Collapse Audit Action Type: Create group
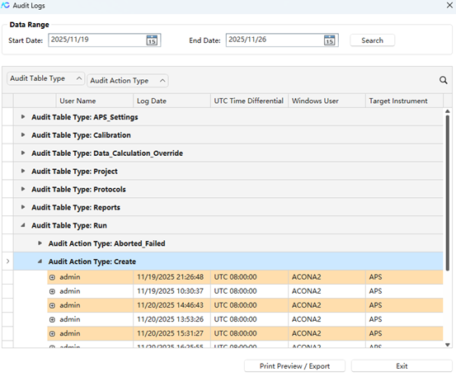Viewport: 456px width, 377px height. pyautogui.click(x=40, y=262)
